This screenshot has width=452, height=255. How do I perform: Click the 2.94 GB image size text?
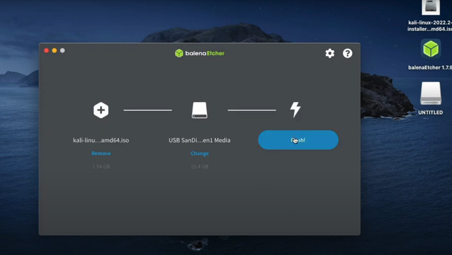[x=101, y=166]
